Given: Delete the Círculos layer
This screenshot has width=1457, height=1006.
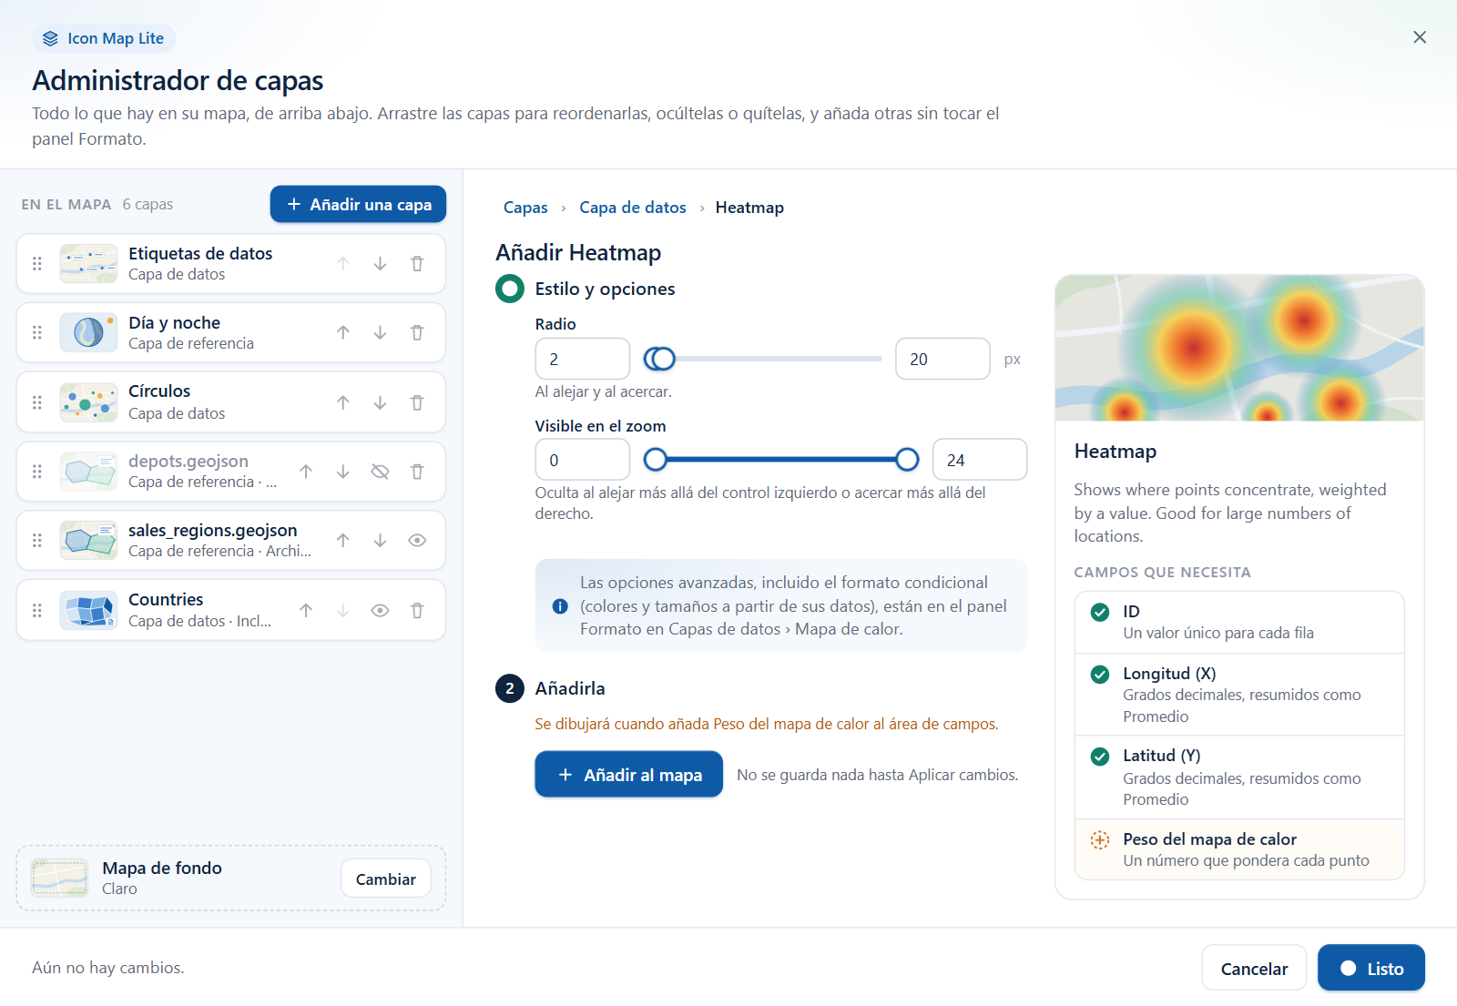Looking at the screenshot, I should tap(417, 402).
